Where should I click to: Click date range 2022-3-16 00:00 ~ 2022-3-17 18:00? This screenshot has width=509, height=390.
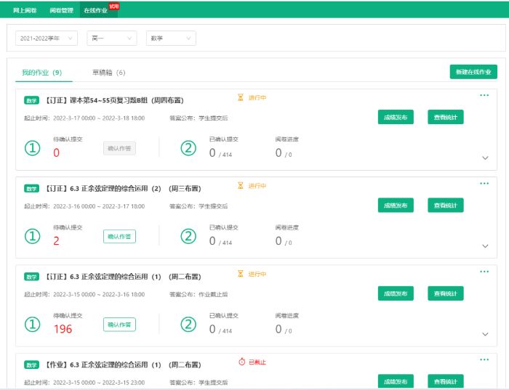coord(99,206)
